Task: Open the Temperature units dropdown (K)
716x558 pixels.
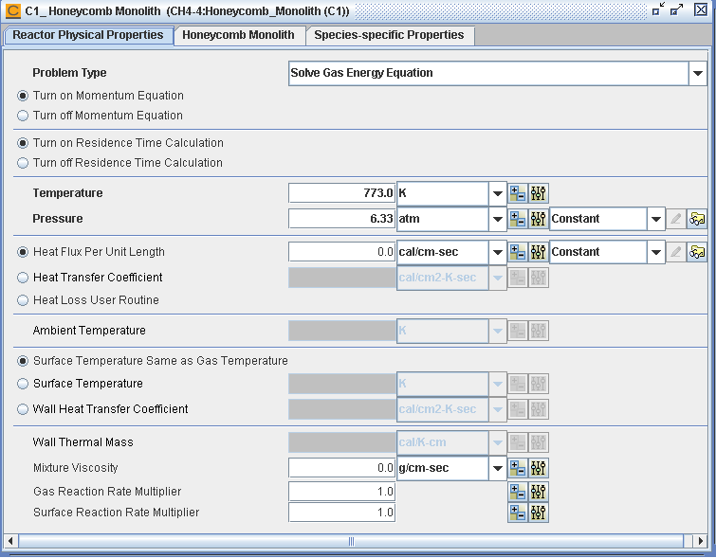Action: (x=497, y=193)
